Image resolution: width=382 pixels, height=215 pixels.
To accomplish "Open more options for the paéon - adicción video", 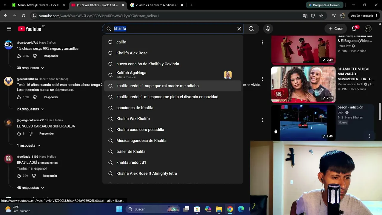I will [x=369, y=136].
